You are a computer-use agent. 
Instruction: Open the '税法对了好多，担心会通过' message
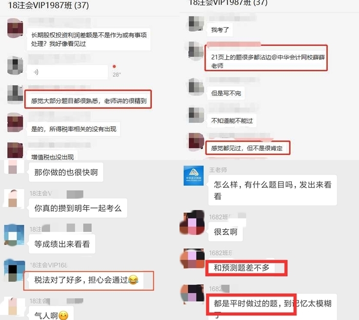click(86, 280)
